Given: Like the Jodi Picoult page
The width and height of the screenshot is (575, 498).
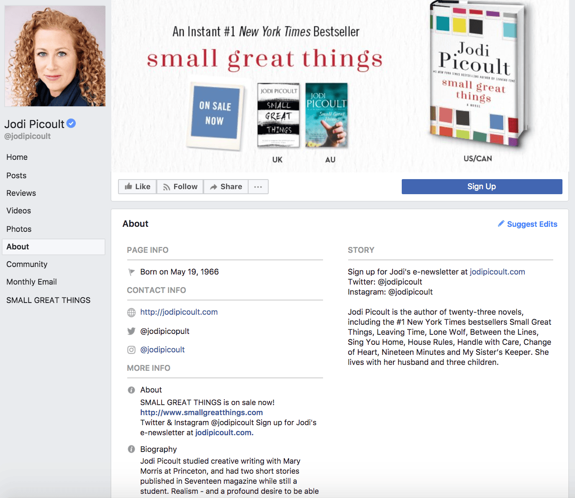Looking at the screenshot, I should (x=137, y=187).
